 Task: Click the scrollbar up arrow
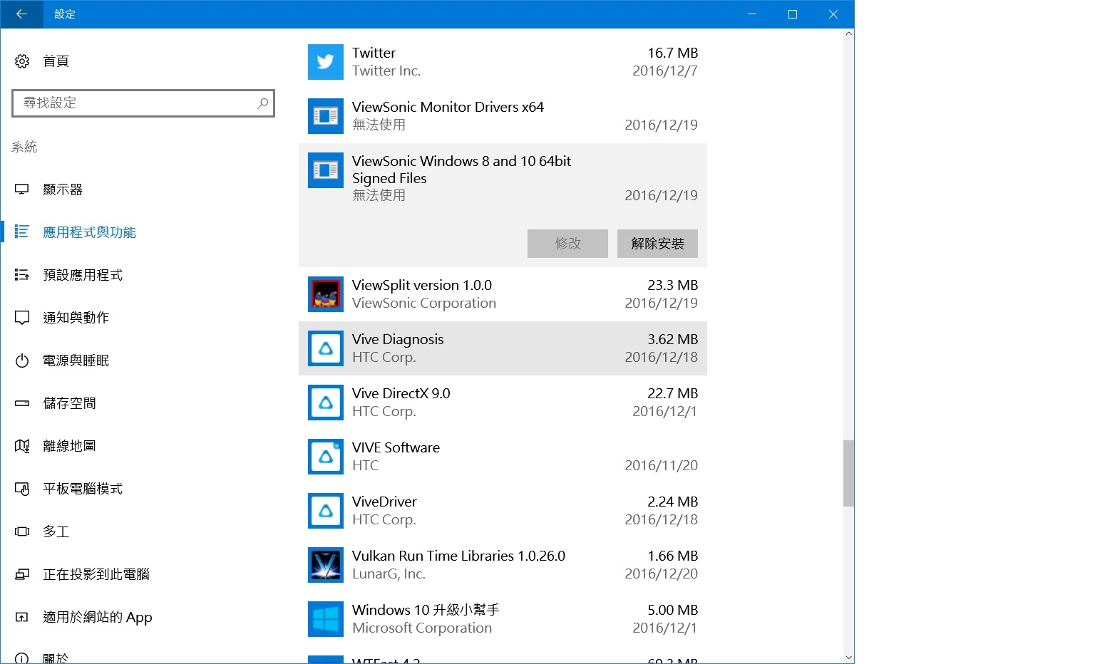pyautogui.click(x=848, y=33)
